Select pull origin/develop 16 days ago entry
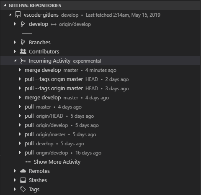Screen dimensions: 201x195 click(x=100, y=152)
